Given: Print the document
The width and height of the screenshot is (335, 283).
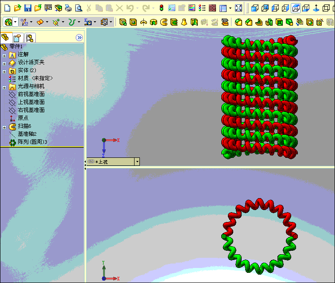Looking at the screenshot, I should point(69,8).
